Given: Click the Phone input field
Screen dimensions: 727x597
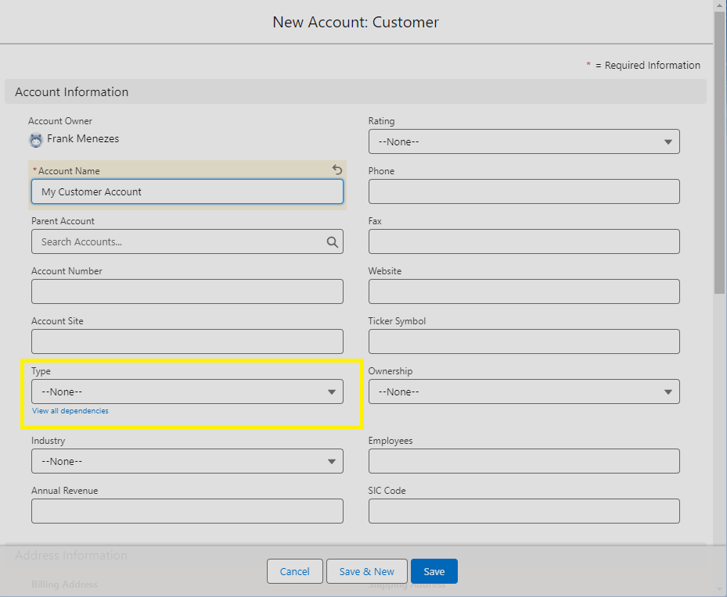Looking at the screenshot, I should pos(524,191).
